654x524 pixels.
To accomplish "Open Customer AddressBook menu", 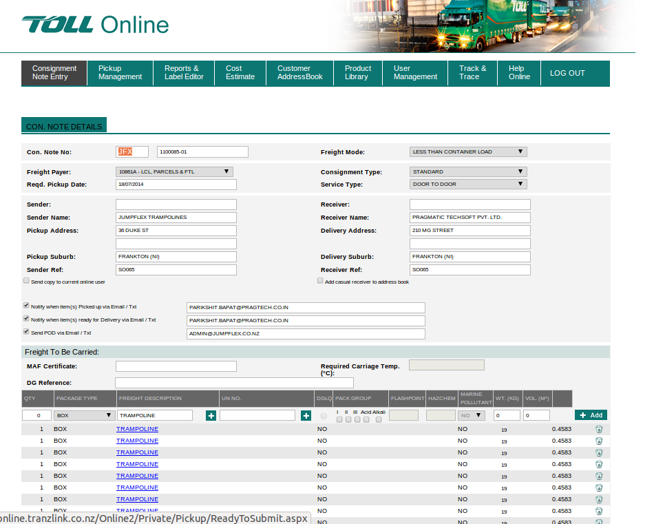I will coord(300,73).
